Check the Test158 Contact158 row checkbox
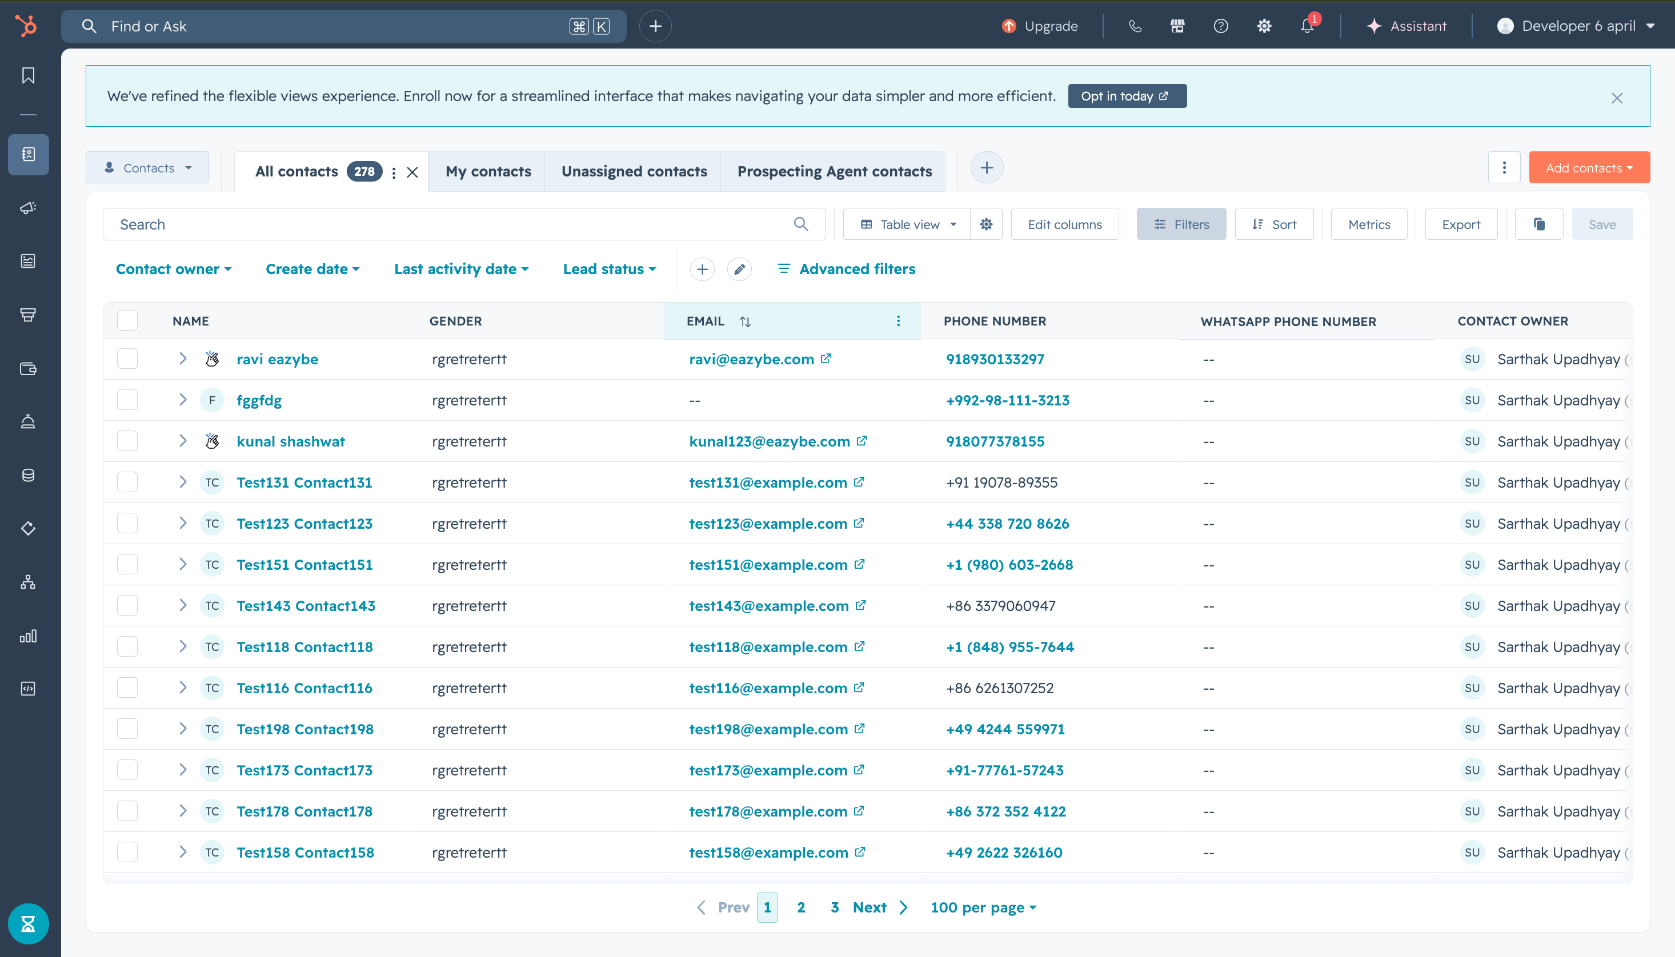 [x=127, y=852]
